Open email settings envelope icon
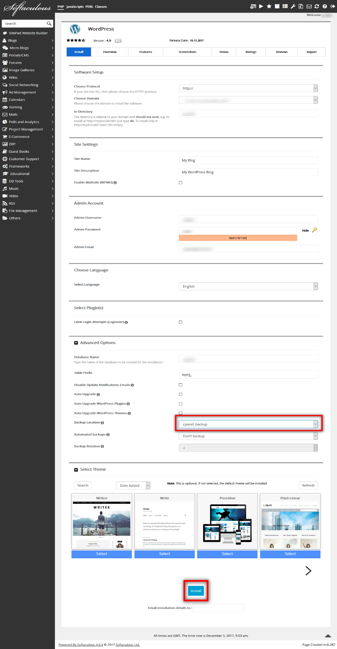The width and height of the screenshot is (337, 649). pyautogui.click(x=309, y=6)
